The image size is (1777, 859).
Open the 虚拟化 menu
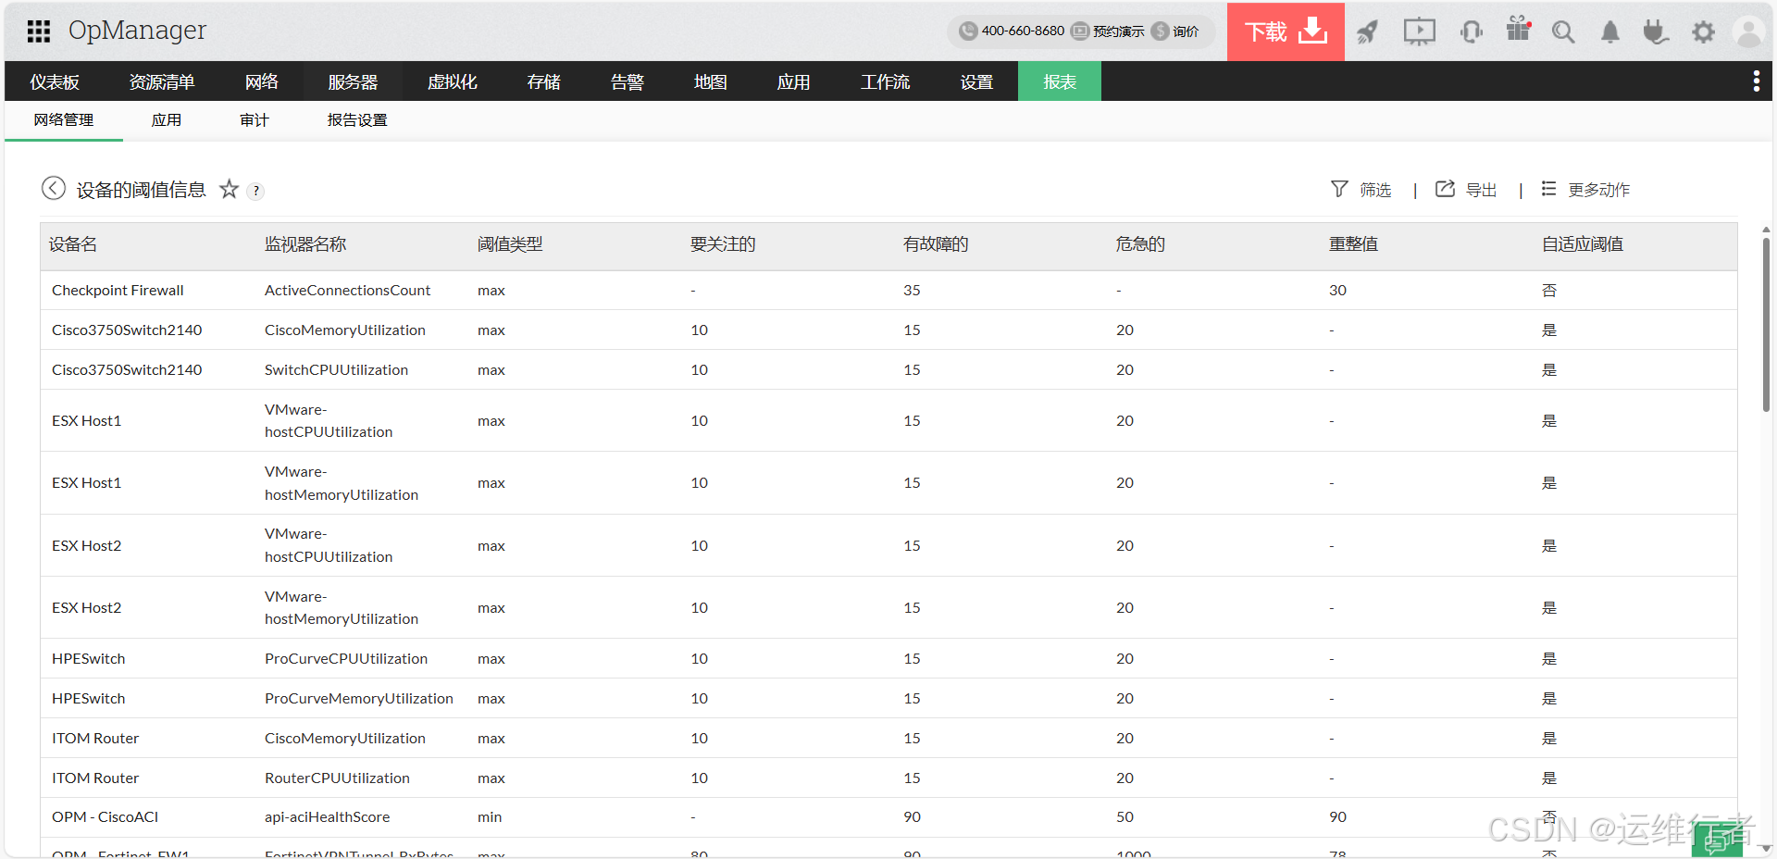453,81
